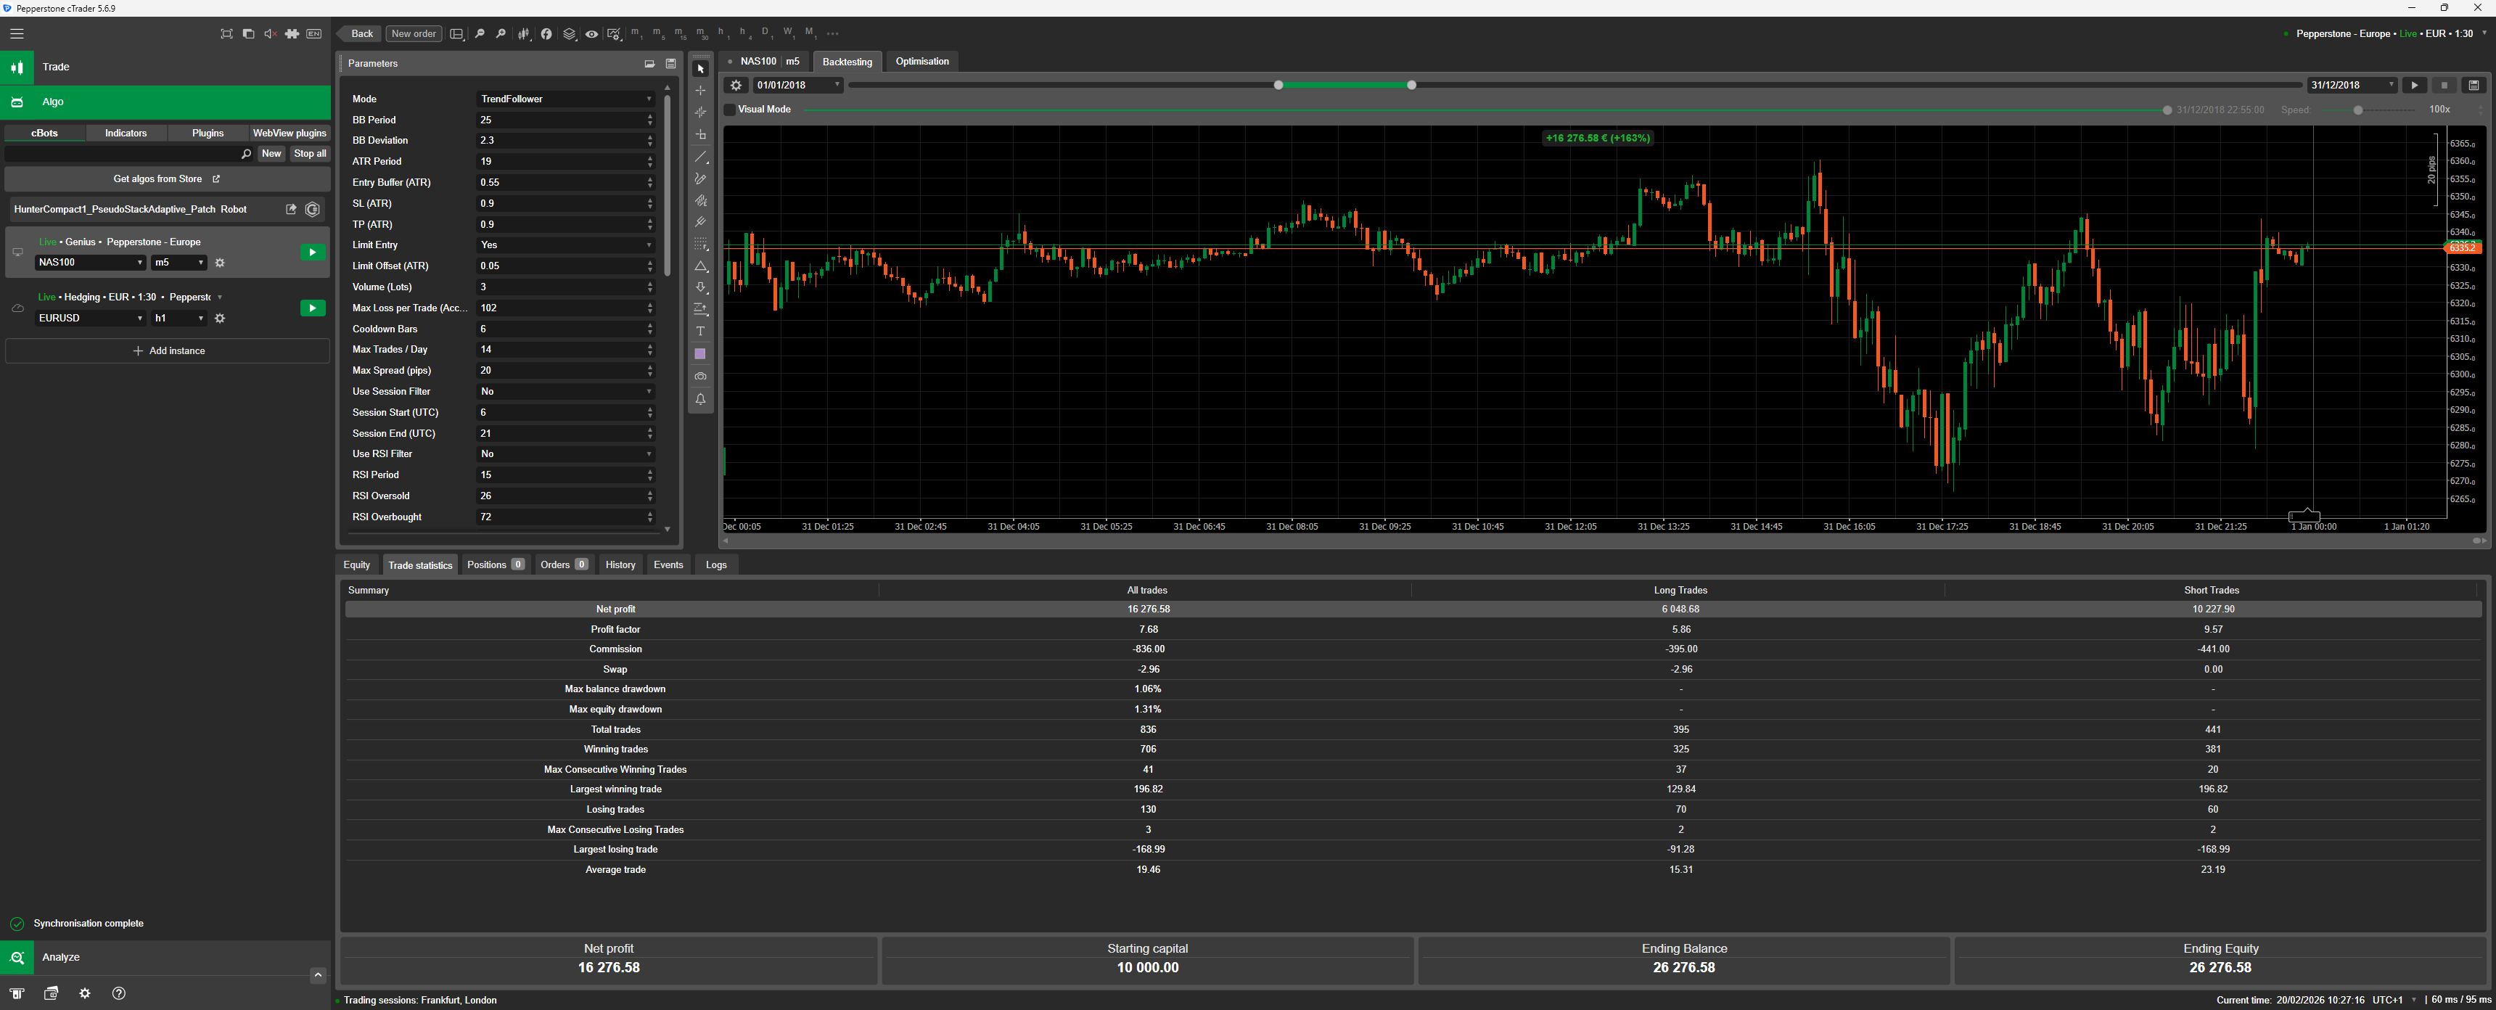The width and height of the screenshot is (2496, 1010).
Task: Open backtesting settings gear icon
Action: click(736, 86)
